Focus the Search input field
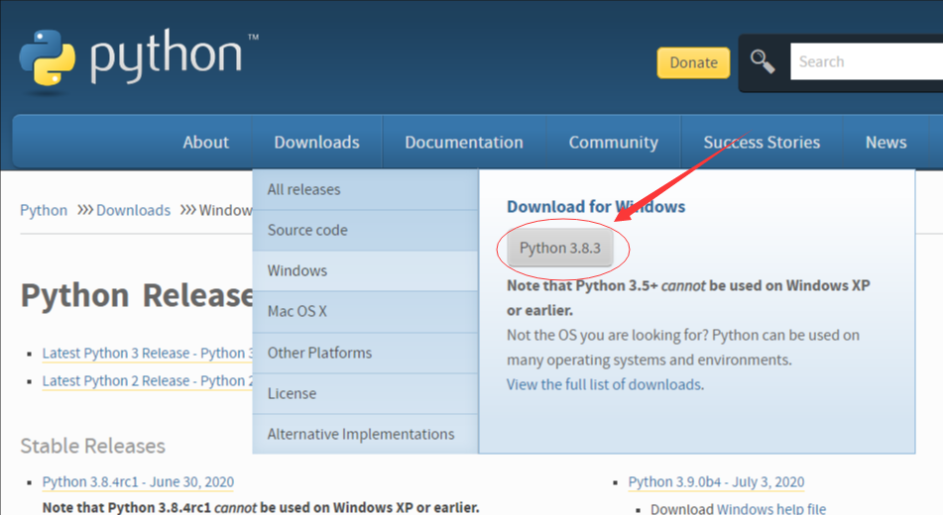The height and width of the screenshot is (515, 943). pyautogui.click(x=863, y=61)
